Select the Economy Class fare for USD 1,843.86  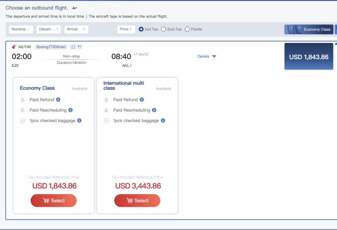tap(53, 201)
